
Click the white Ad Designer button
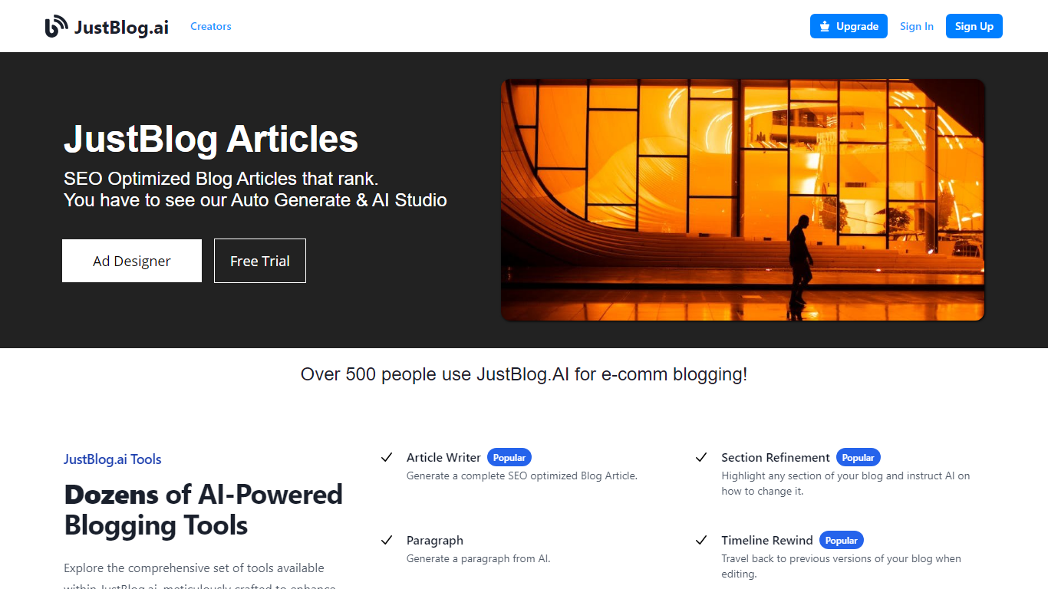[132, 261]
